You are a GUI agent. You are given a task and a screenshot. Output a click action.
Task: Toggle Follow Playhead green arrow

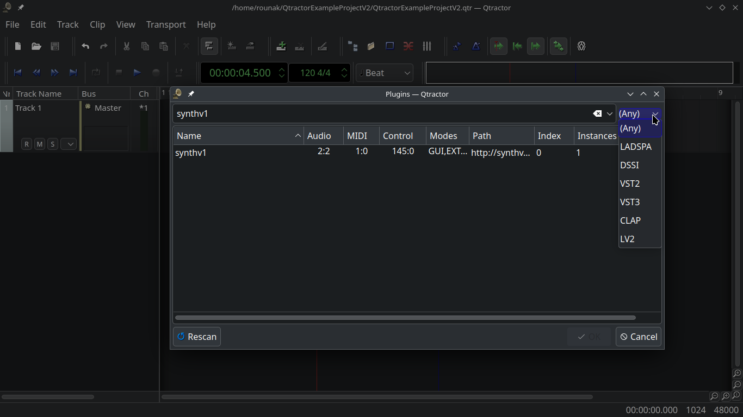click(498, 46)
